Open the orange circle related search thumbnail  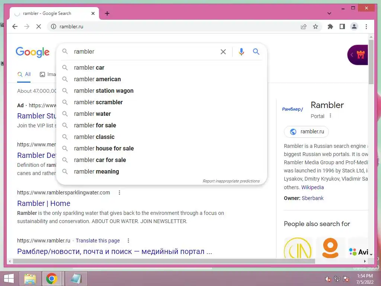pos(330,248)
